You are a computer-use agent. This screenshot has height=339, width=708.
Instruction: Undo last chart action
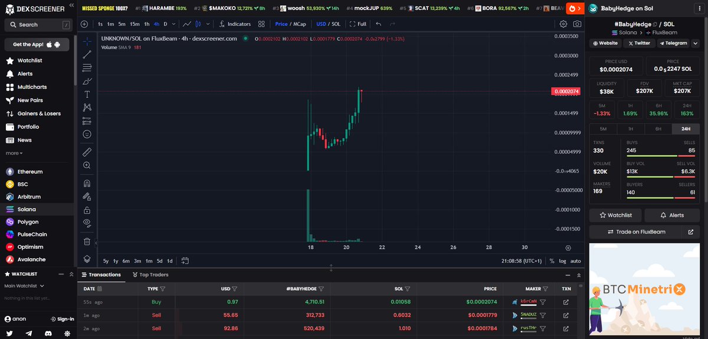coord(378,24)
